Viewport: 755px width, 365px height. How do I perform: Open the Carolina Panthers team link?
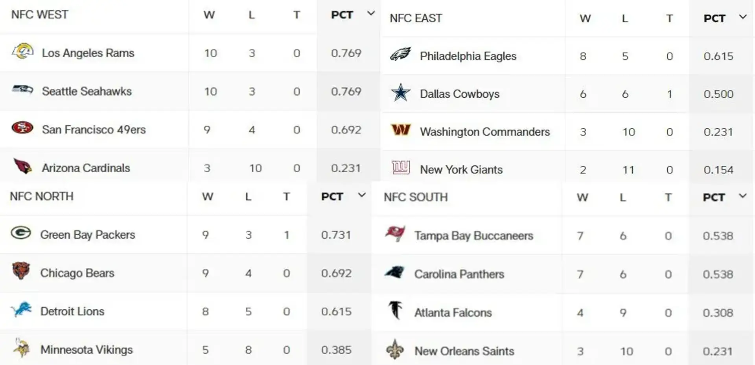[x=459, y=274]
